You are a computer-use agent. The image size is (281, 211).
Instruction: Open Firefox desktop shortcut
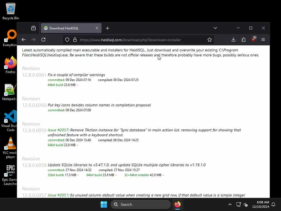(x=10, y=65)
